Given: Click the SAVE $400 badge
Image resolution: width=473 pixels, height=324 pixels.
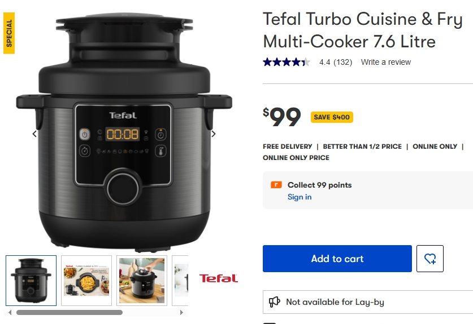Looking at the screenshot, I should (x=332, y=117).
